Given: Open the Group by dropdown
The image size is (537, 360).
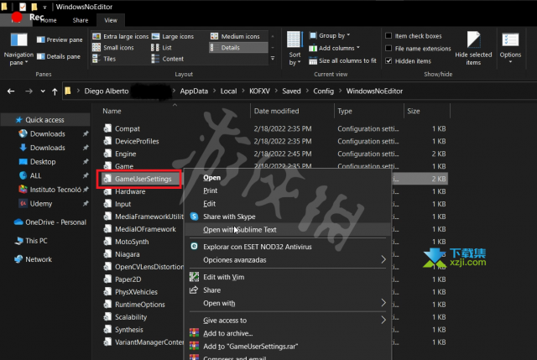Looking at the screenshot, I should click(x=330, y=35).
